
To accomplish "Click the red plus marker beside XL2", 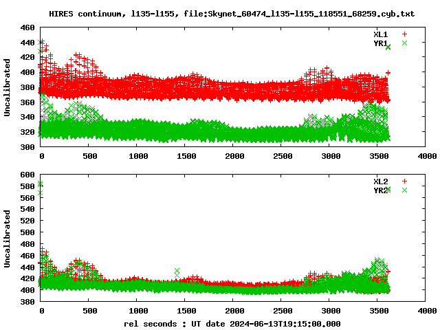I will coord(404,181).
